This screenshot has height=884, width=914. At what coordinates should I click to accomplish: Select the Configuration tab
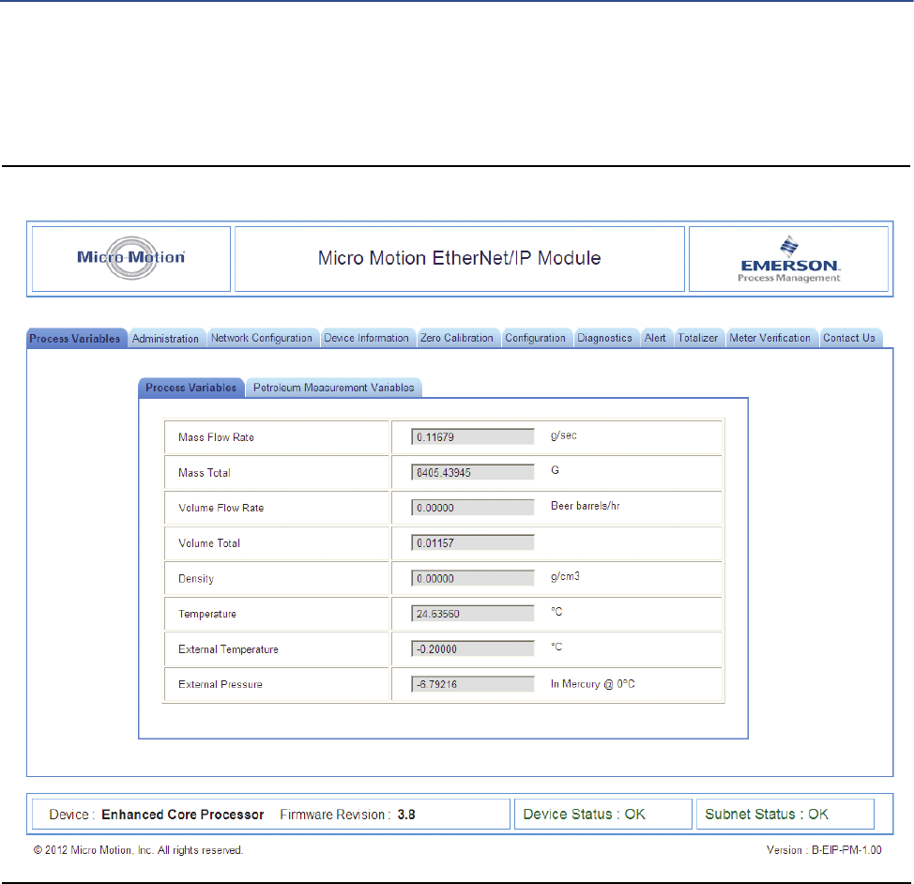point(535,338)
